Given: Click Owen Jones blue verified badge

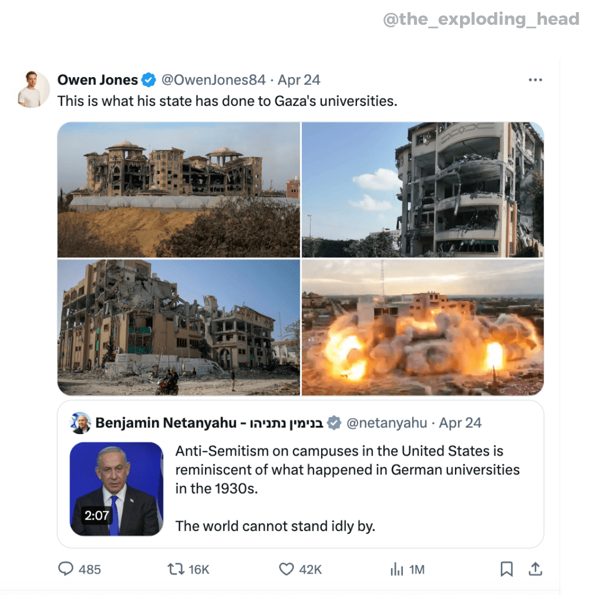Looking at the screenshot, I should tap(149, 80).
